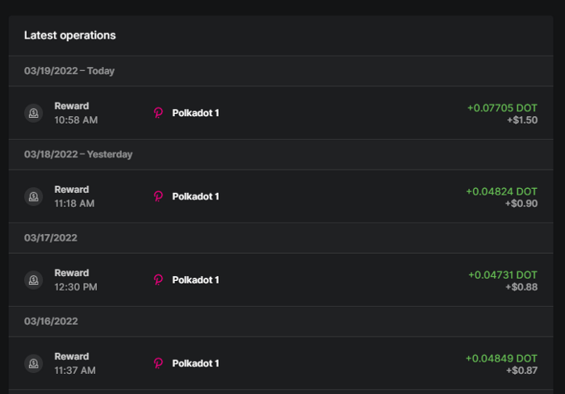Click Polkadot logo in 03/17/2022 row
The image size is (565, 394).
pyautogui.click(x=159, y=280)
